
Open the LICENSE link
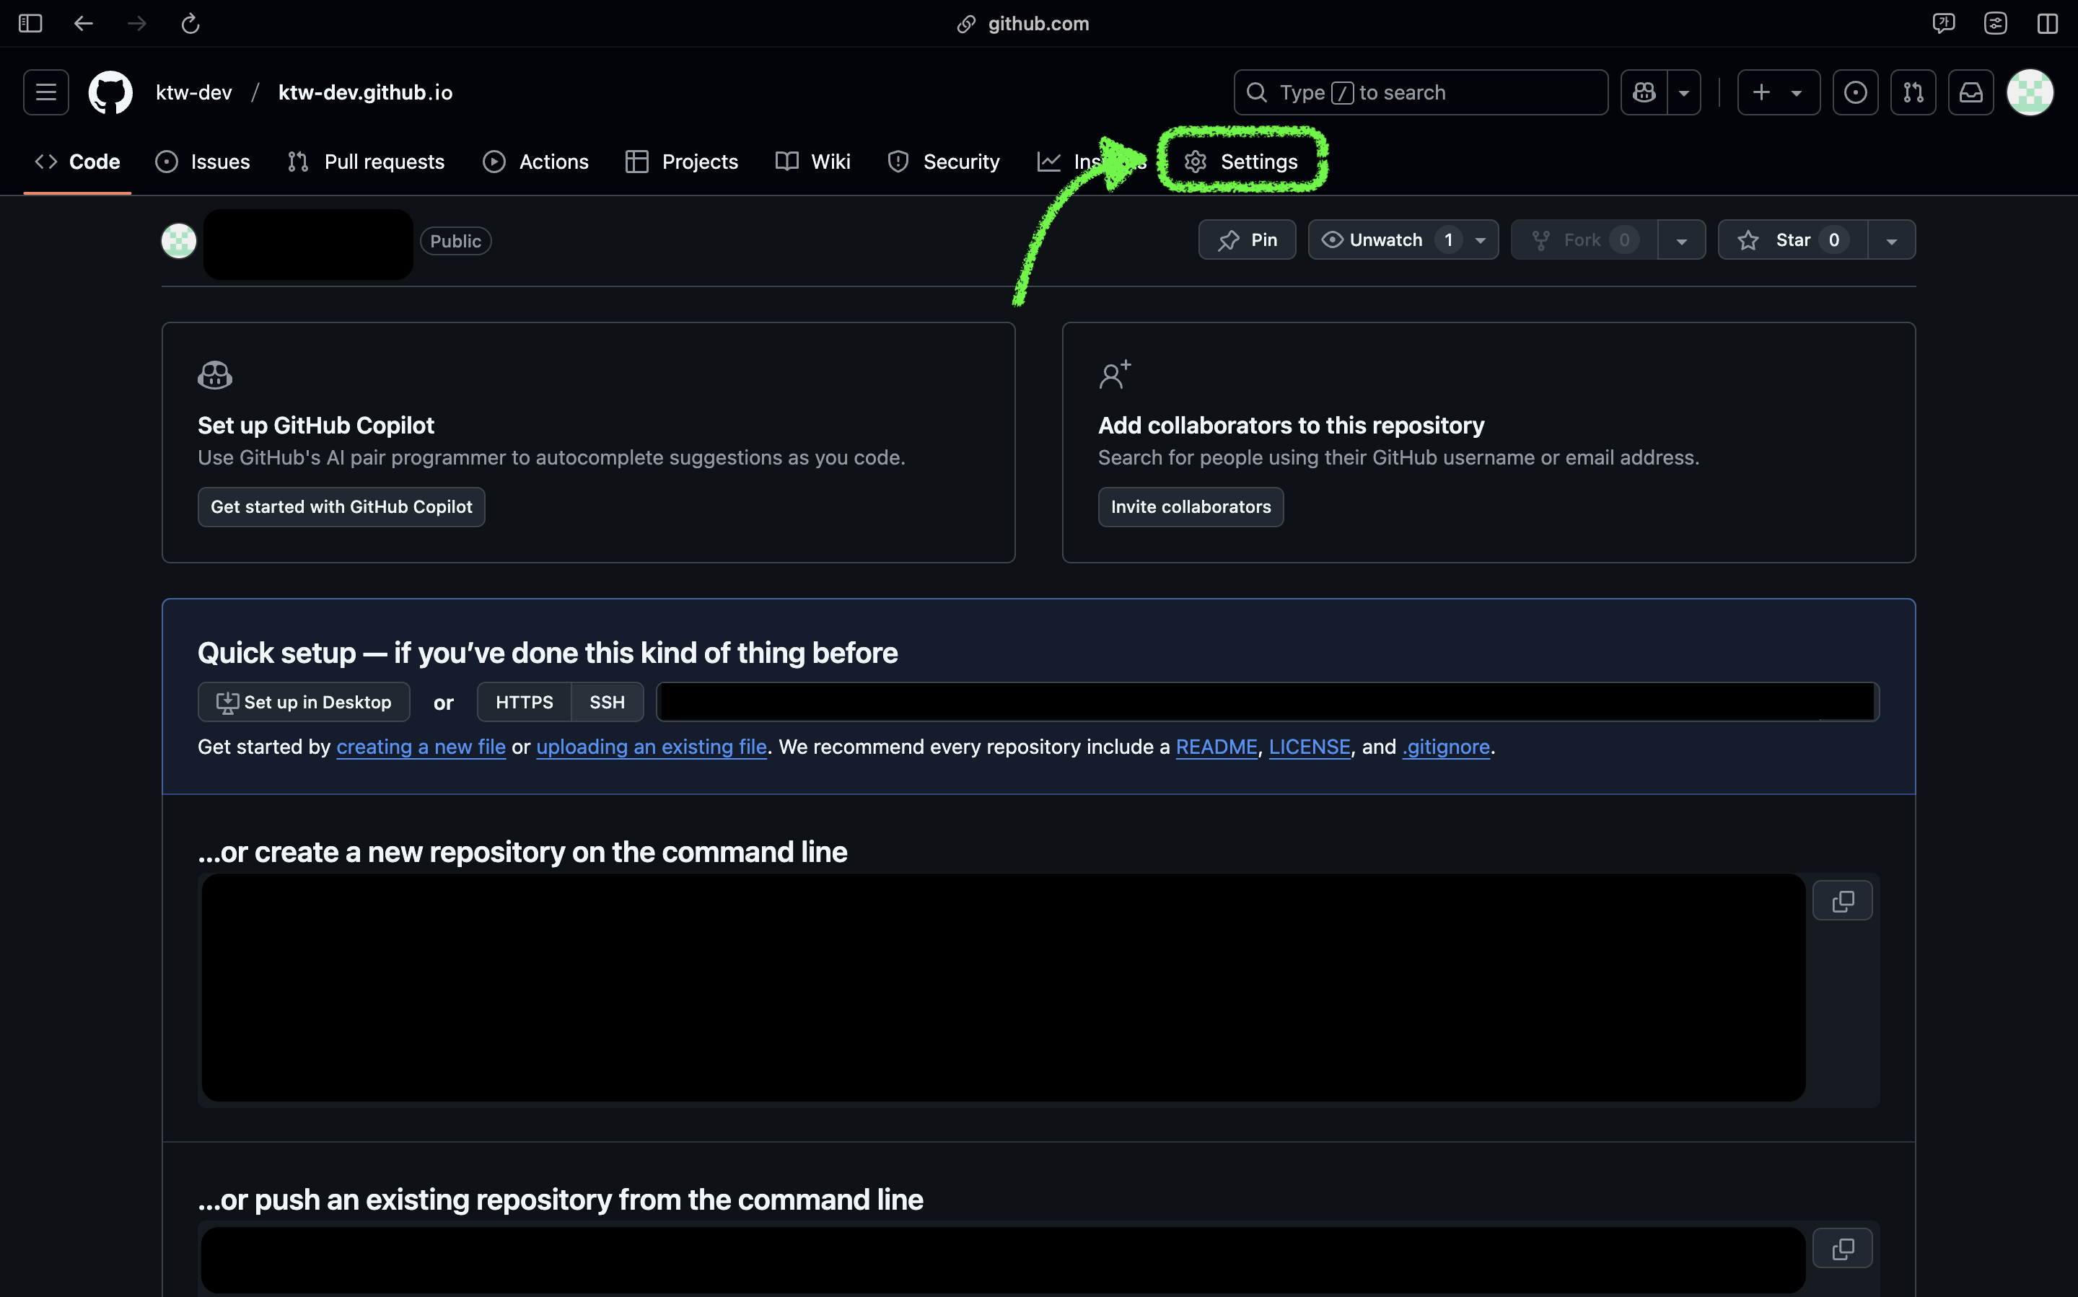1310,747
